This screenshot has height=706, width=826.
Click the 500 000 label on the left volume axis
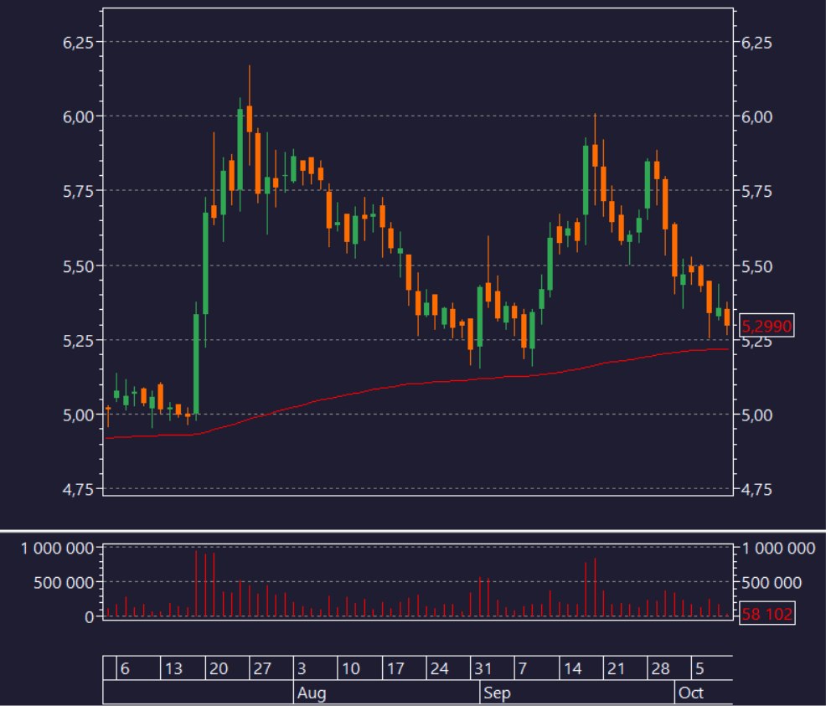(64, 583)
